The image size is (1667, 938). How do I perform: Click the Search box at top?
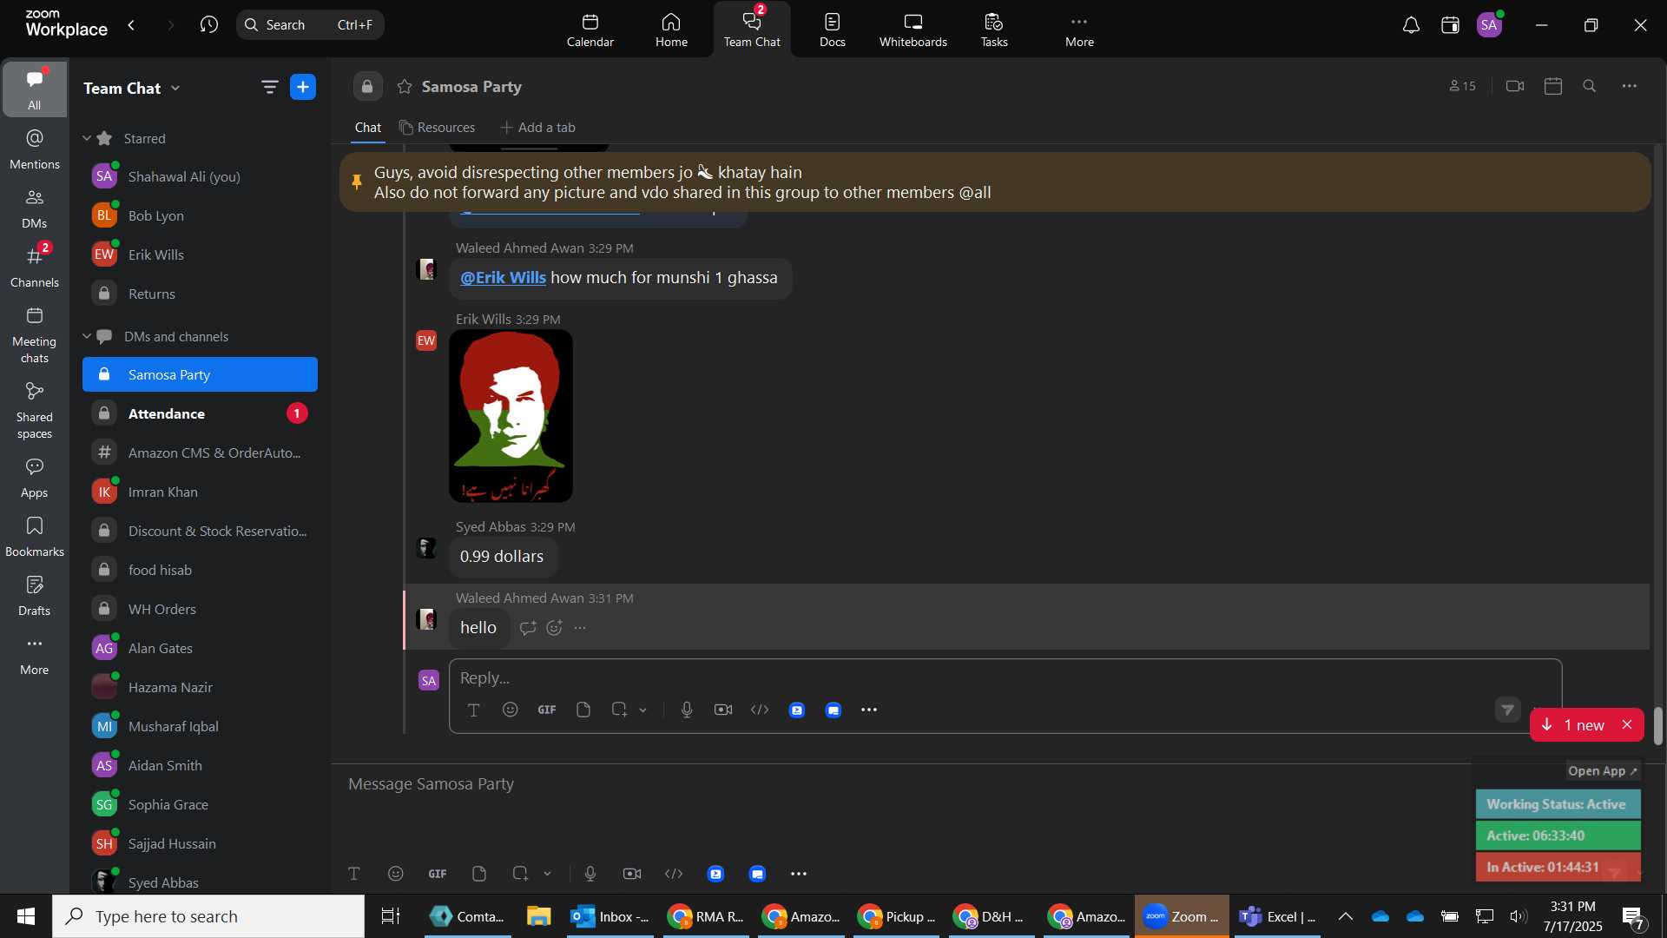point(310,25)
